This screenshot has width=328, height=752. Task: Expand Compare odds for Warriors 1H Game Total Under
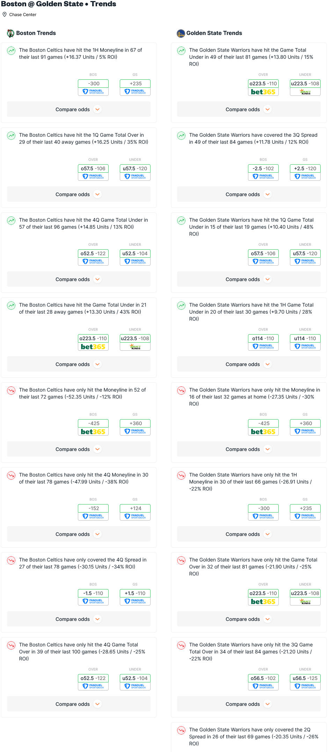coord(249,364)
